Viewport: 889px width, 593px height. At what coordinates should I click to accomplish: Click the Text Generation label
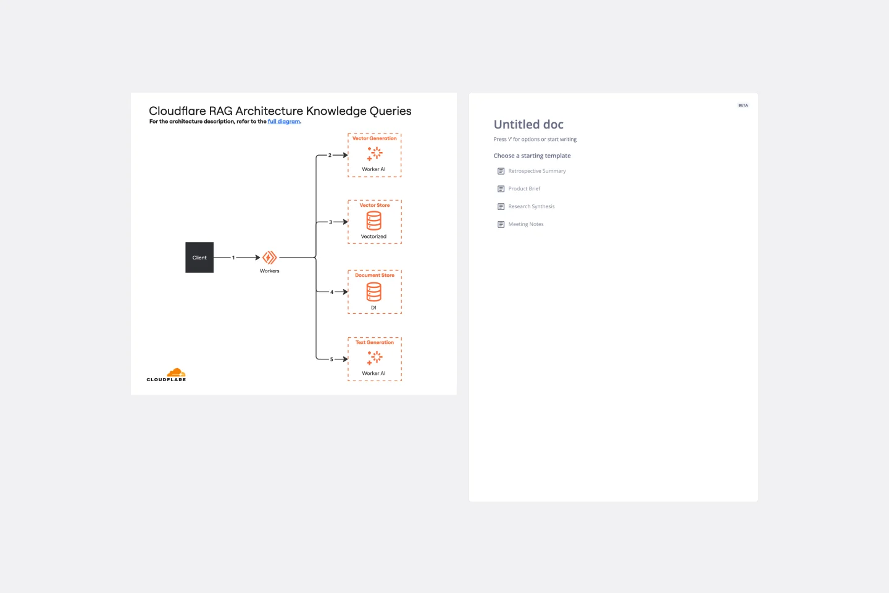click(375, 342)
